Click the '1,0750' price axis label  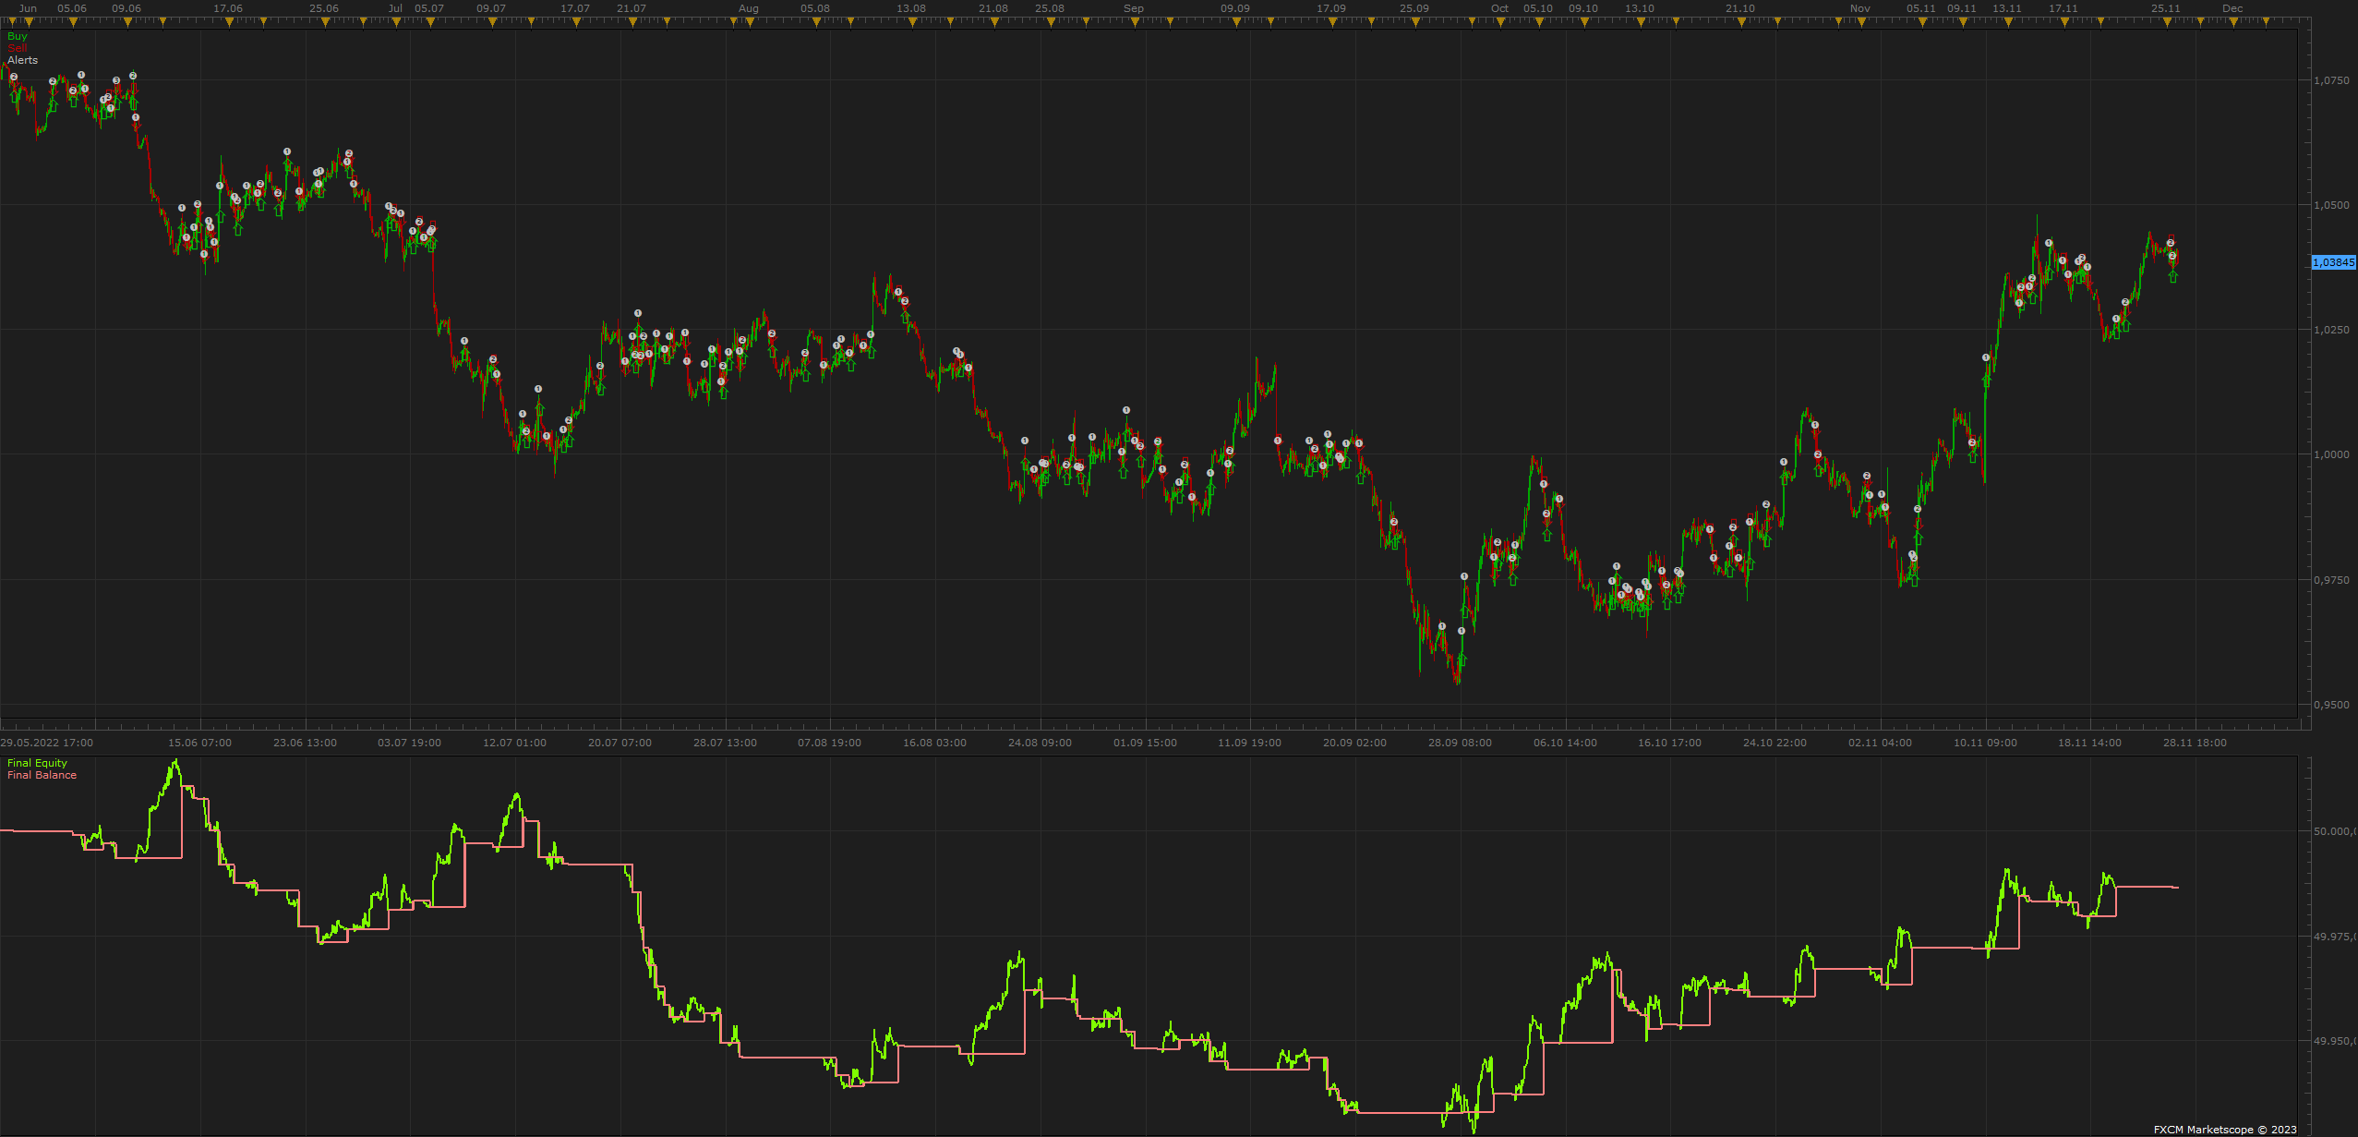2331,80
